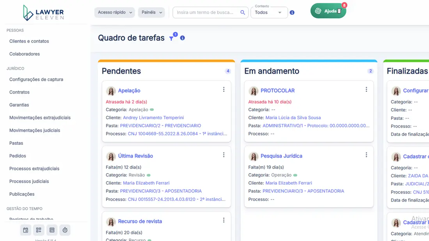
Task: Open client Andrey Livramento Temperini
Action: click(x=154, y=118)
